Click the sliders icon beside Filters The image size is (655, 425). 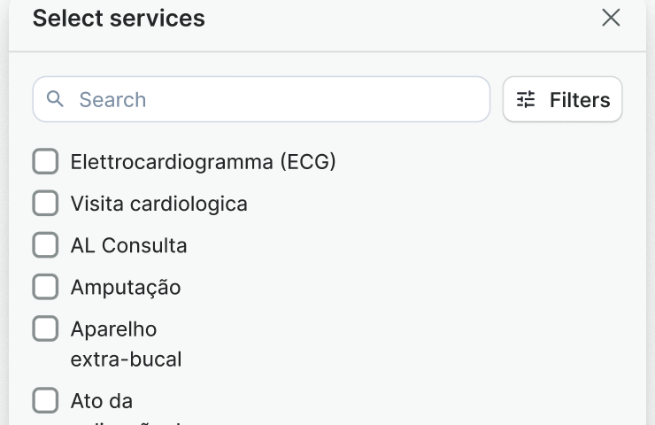(526, 100)
